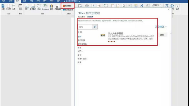
Task: Insert a comment from the ribbon
Action: coord(106,6)
